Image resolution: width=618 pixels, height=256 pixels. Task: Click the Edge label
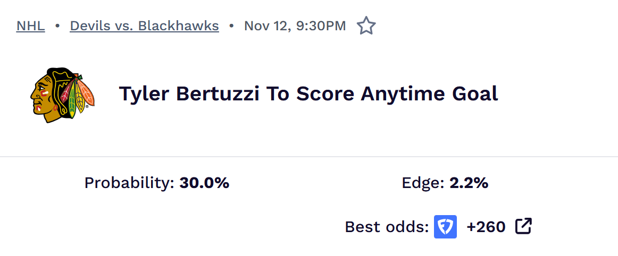pos(423,183)
